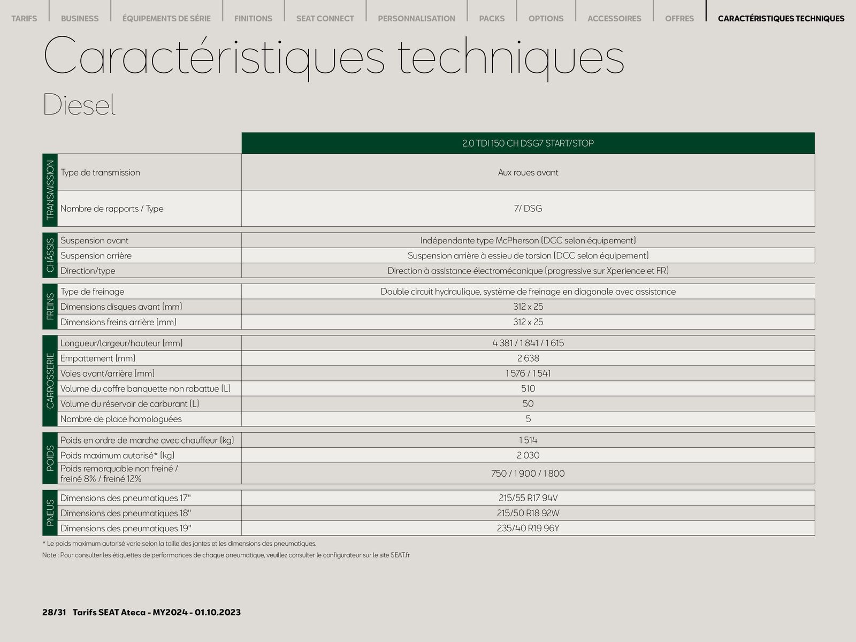Click 'Dimensions des pneumatiques 17"' label
Image resolution: width=856 pixels, height=642 pixels.
(126, 498)
